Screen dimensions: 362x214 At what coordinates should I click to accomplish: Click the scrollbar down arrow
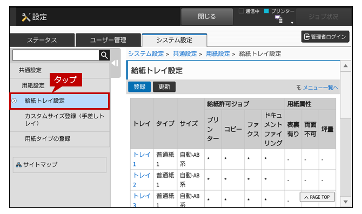(x=345, y=202)
